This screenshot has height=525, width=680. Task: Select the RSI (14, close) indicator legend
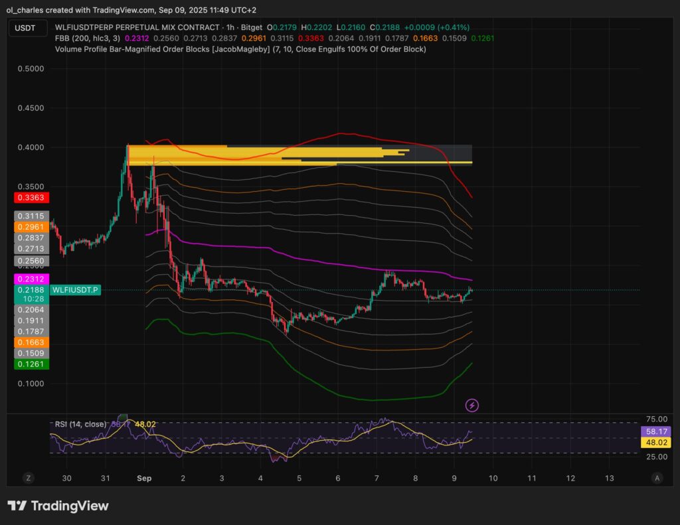click(x=80, y=423)
